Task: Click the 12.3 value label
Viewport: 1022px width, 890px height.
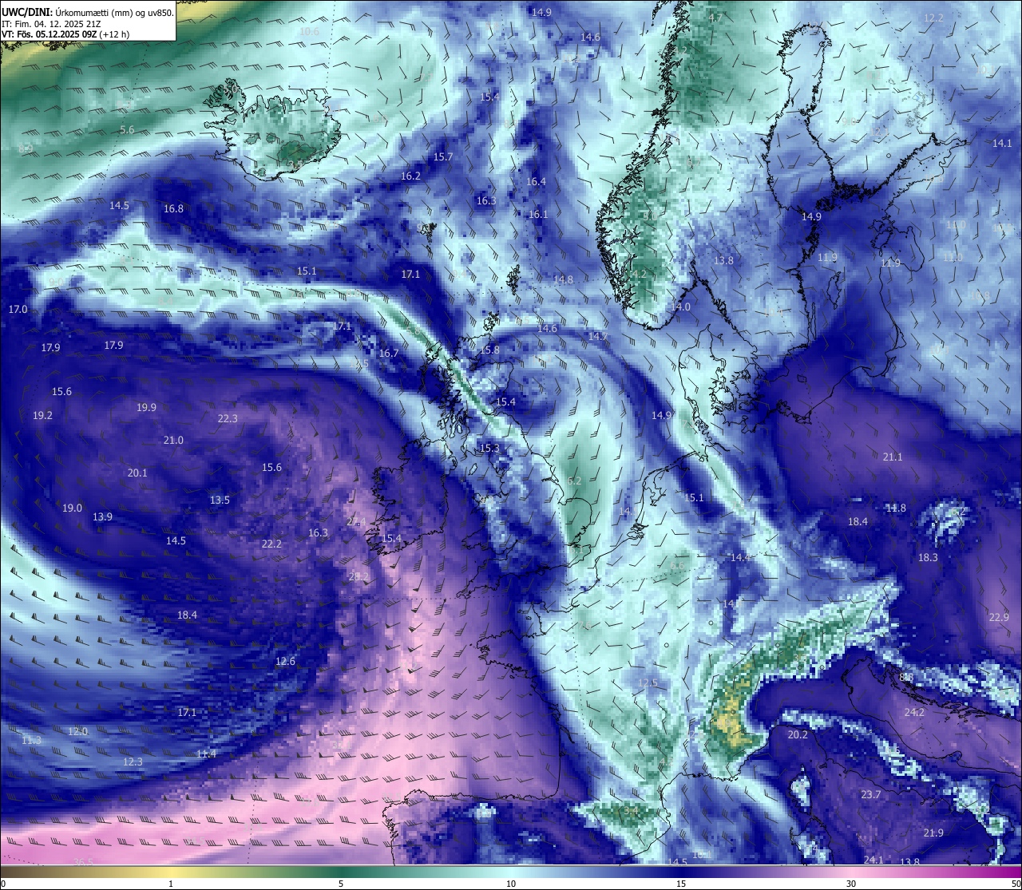Action: pyautogui.click(x=133, y=761)
